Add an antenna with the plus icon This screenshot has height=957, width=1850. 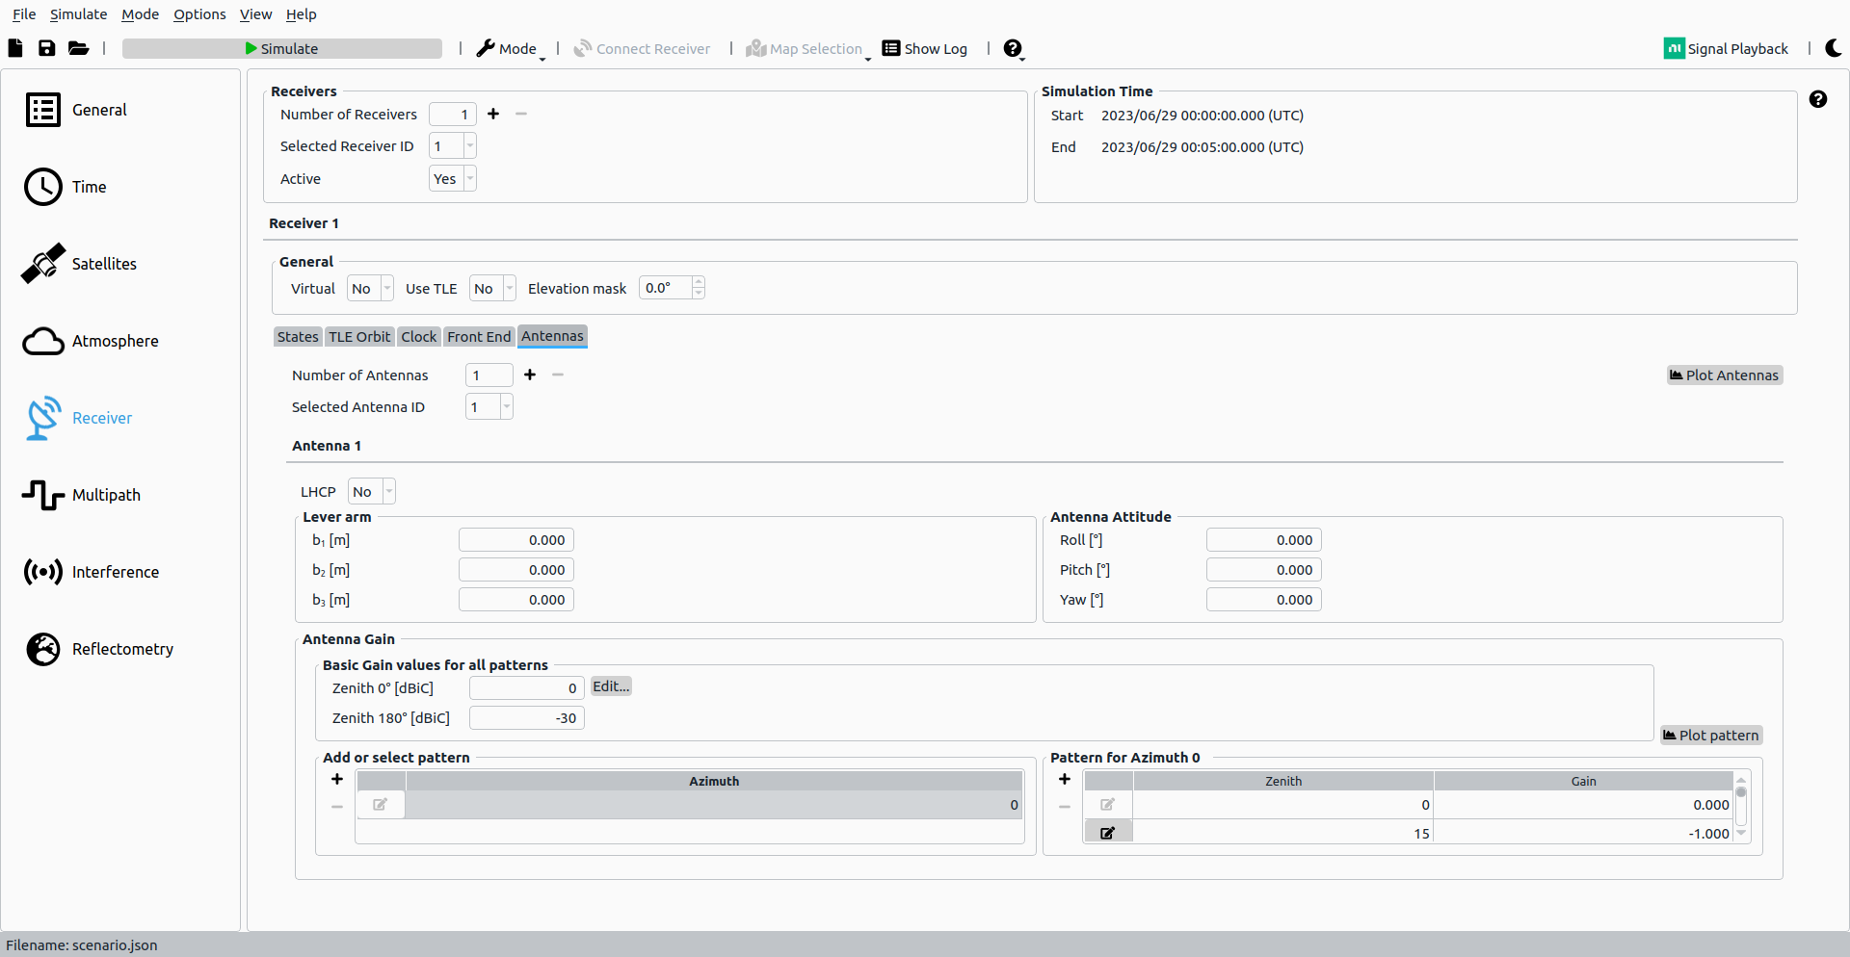point(530,375)
